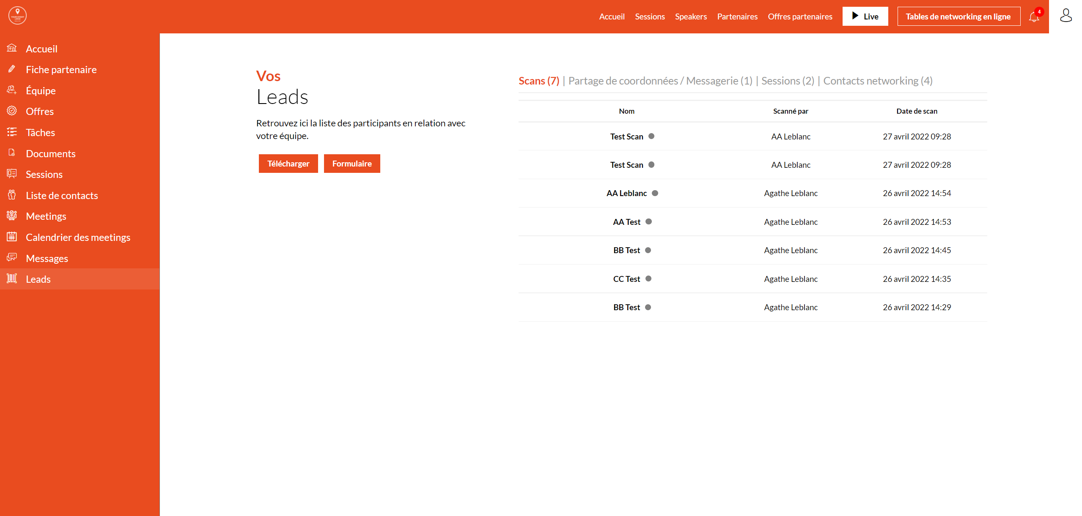Screen dimensions: 1082x516
Task: Click the Documents sidebar icon
Action: tap(12, 153)
